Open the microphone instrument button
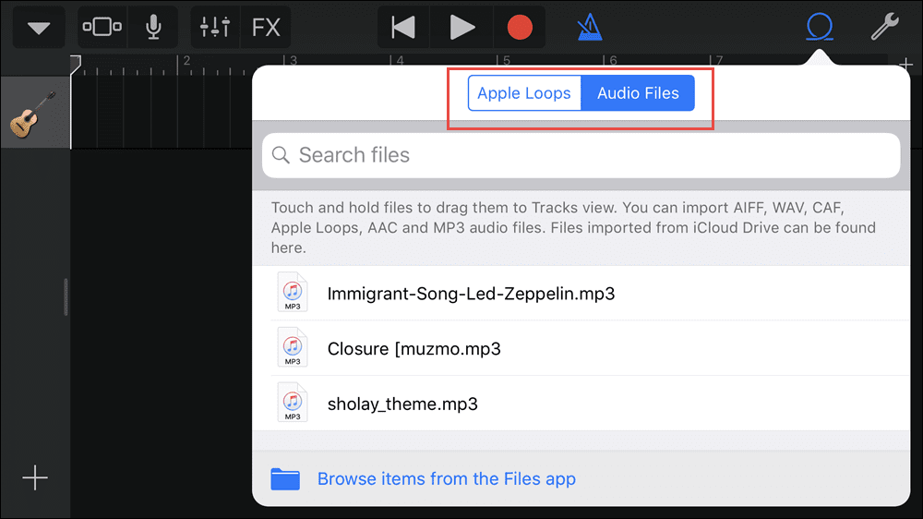Image resolution: width=923 pixels, height=519 pixels. (x=153, y=27)
